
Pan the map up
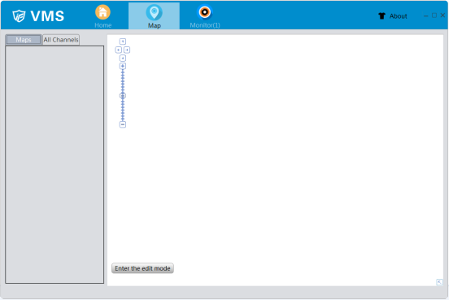click(x=123, y=41)
